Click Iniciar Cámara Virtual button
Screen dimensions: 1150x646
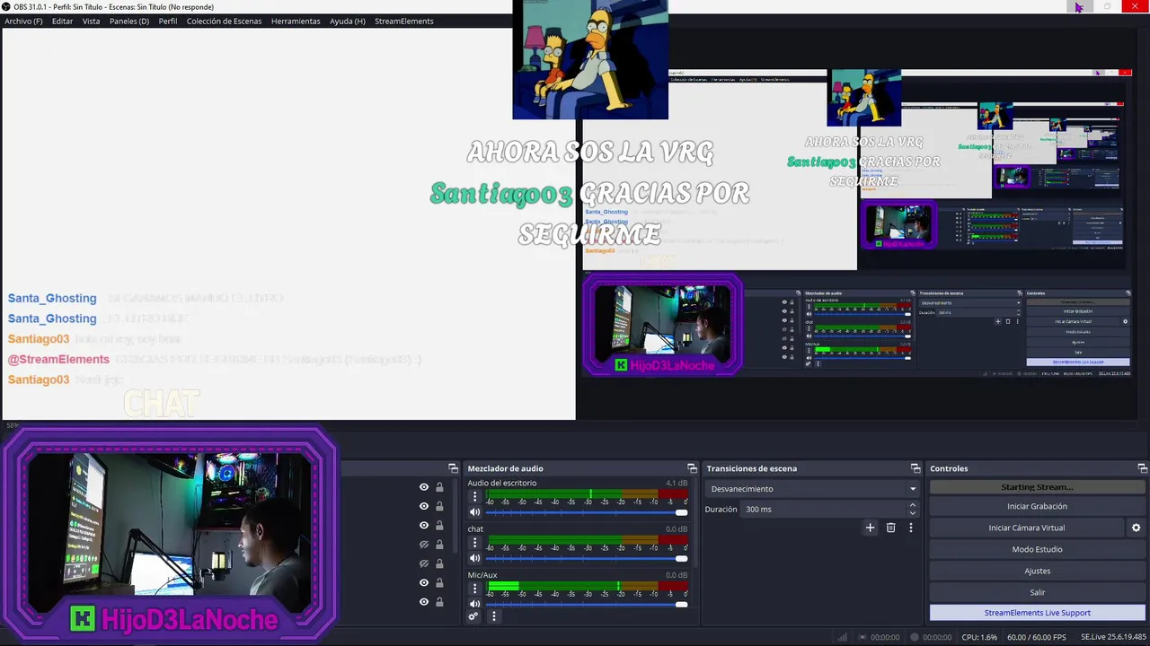pos(1026,528)
